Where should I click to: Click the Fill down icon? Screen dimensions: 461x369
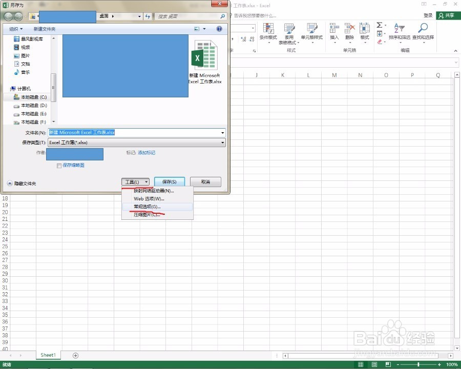[380, 33]
